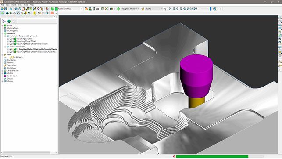Adjust the simulation speed slider handle

tap(211, 9)
